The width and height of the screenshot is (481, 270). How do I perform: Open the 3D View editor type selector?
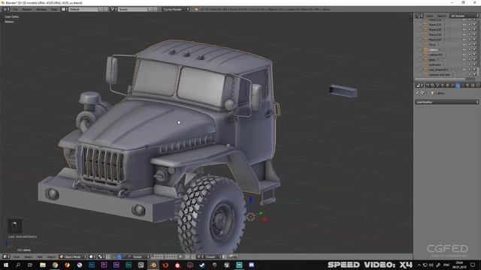6,256
